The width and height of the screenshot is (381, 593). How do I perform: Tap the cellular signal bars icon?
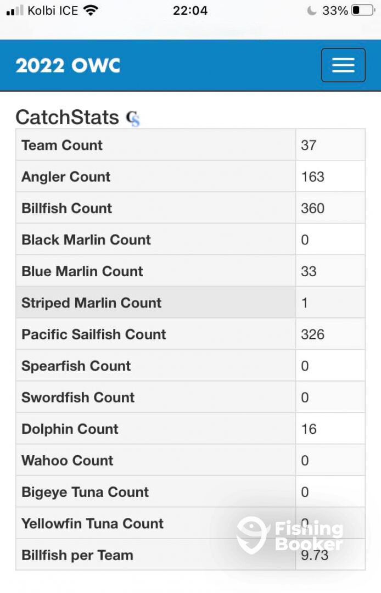[x=15, y=10]
